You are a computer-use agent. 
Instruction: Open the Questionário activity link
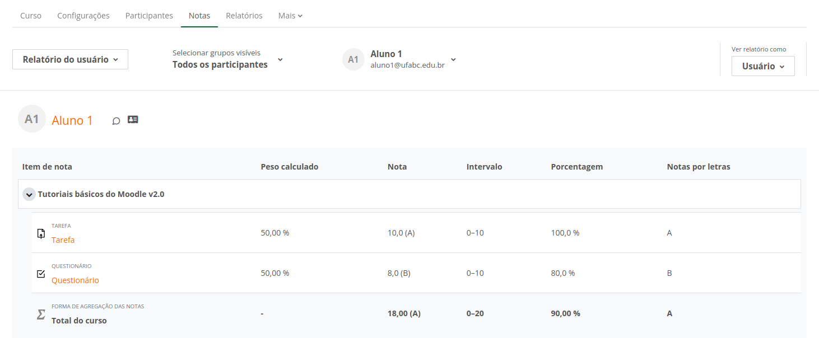pyautogui.click(x=75, y=280)
